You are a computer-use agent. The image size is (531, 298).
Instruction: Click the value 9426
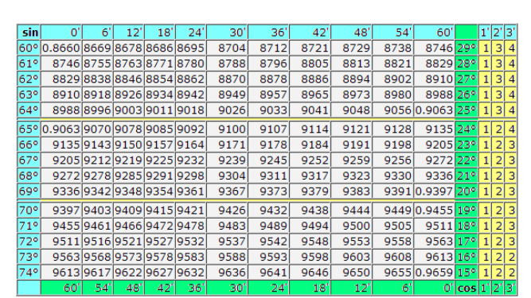pos(227,210)
